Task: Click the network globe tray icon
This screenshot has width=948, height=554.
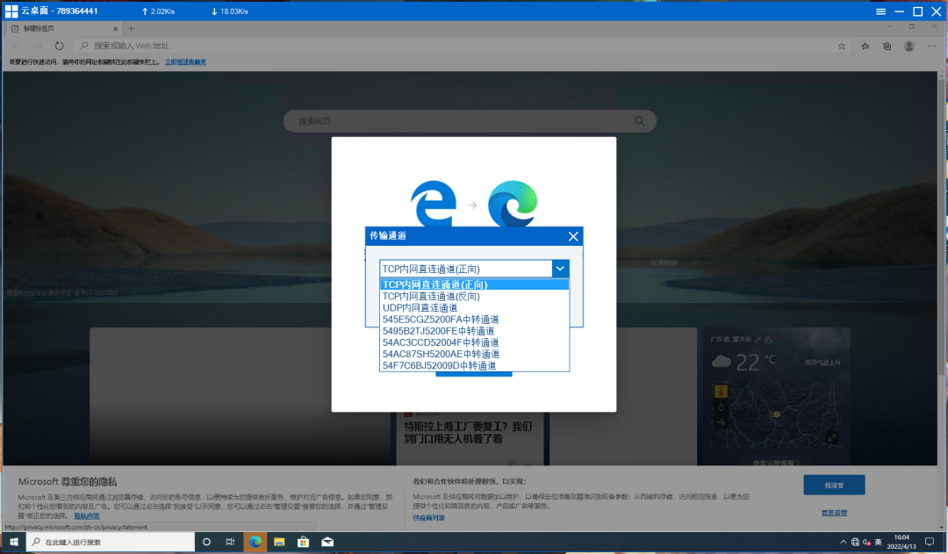Action: [855, 542]
